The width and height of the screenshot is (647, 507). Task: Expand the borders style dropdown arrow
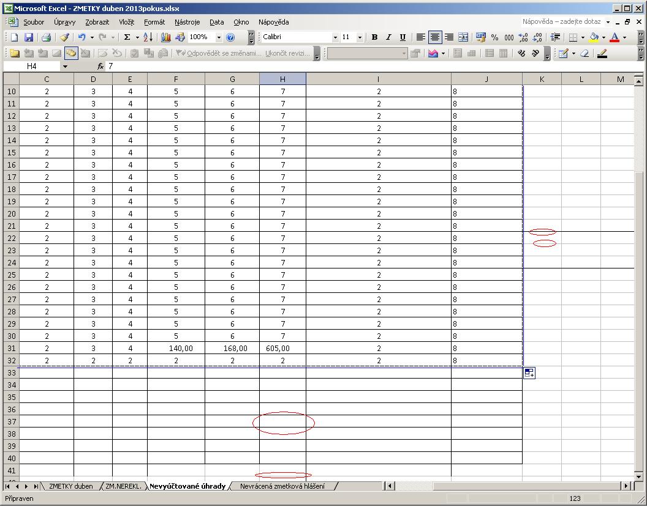click(583, 37)
